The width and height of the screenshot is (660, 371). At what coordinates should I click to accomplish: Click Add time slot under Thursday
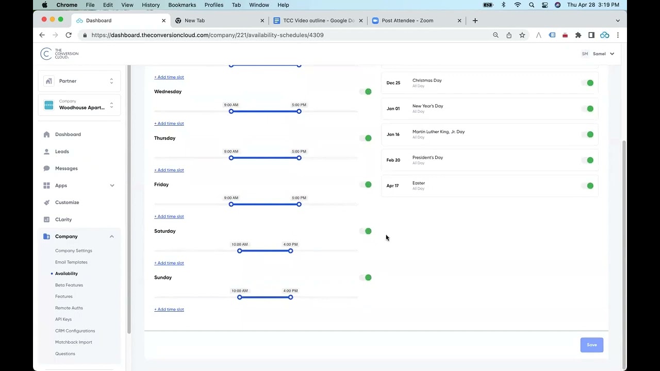pos(169,170)
